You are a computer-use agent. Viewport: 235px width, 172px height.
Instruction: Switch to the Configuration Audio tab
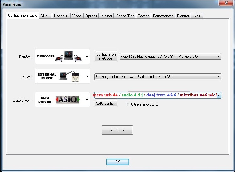(x=23, y=15)
